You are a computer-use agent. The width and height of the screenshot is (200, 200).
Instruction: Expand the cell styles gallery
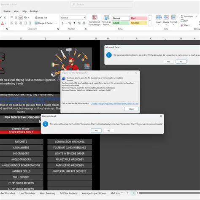click(150, 21)
